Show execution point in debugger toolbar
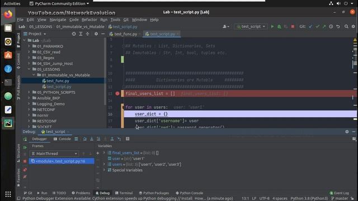The height and width of the screenshot is (201, 358). pos(76,139)
